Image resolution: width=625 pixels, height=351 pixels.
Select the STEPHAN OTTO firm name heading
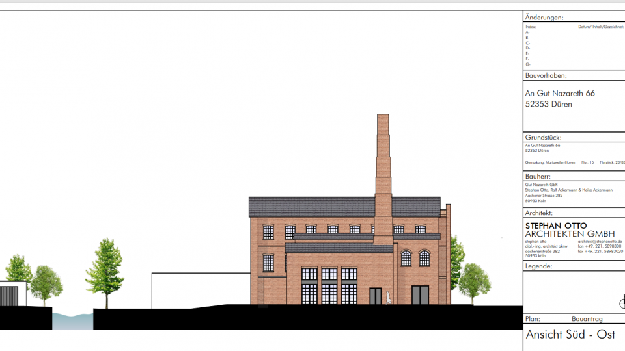556,226
